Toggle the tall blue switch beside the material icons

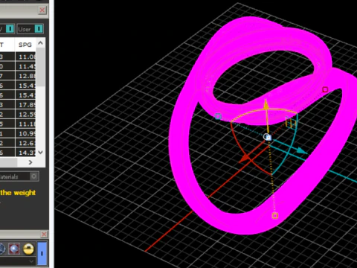click(42, 253)
